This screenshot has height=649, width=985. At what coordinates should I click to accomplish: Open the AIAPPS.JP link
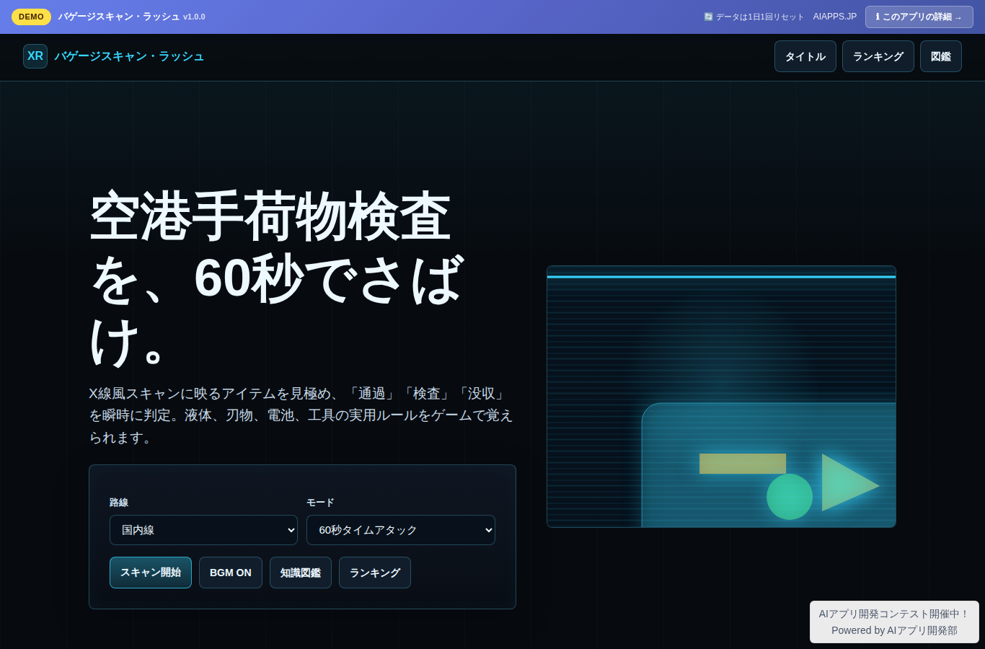(x=835, y=17)
